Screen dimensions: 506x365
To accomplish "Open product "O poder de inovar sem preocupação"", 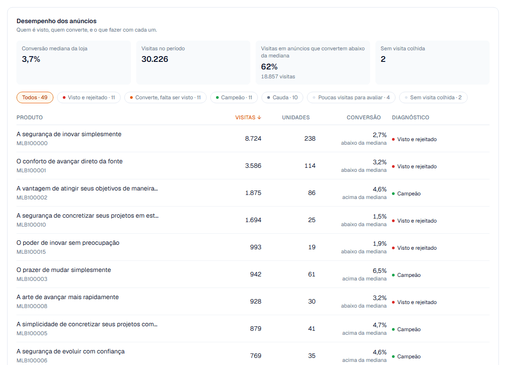I will (x=68, y=243).
